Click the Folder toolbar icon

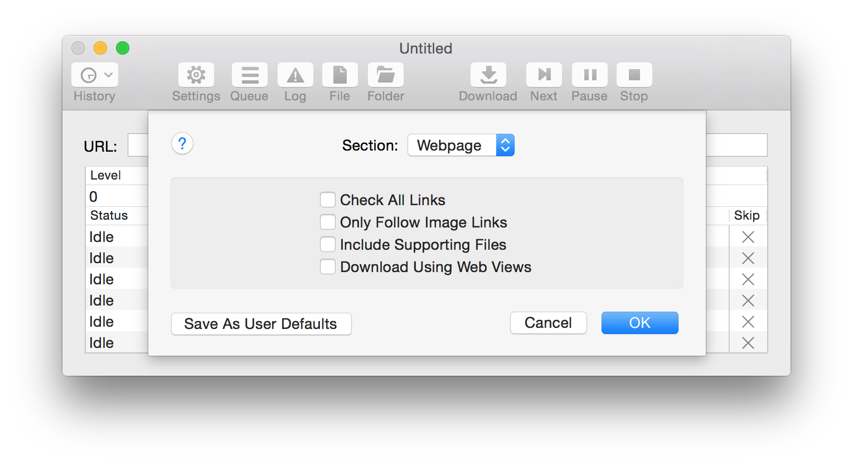[x=385, y=75]
